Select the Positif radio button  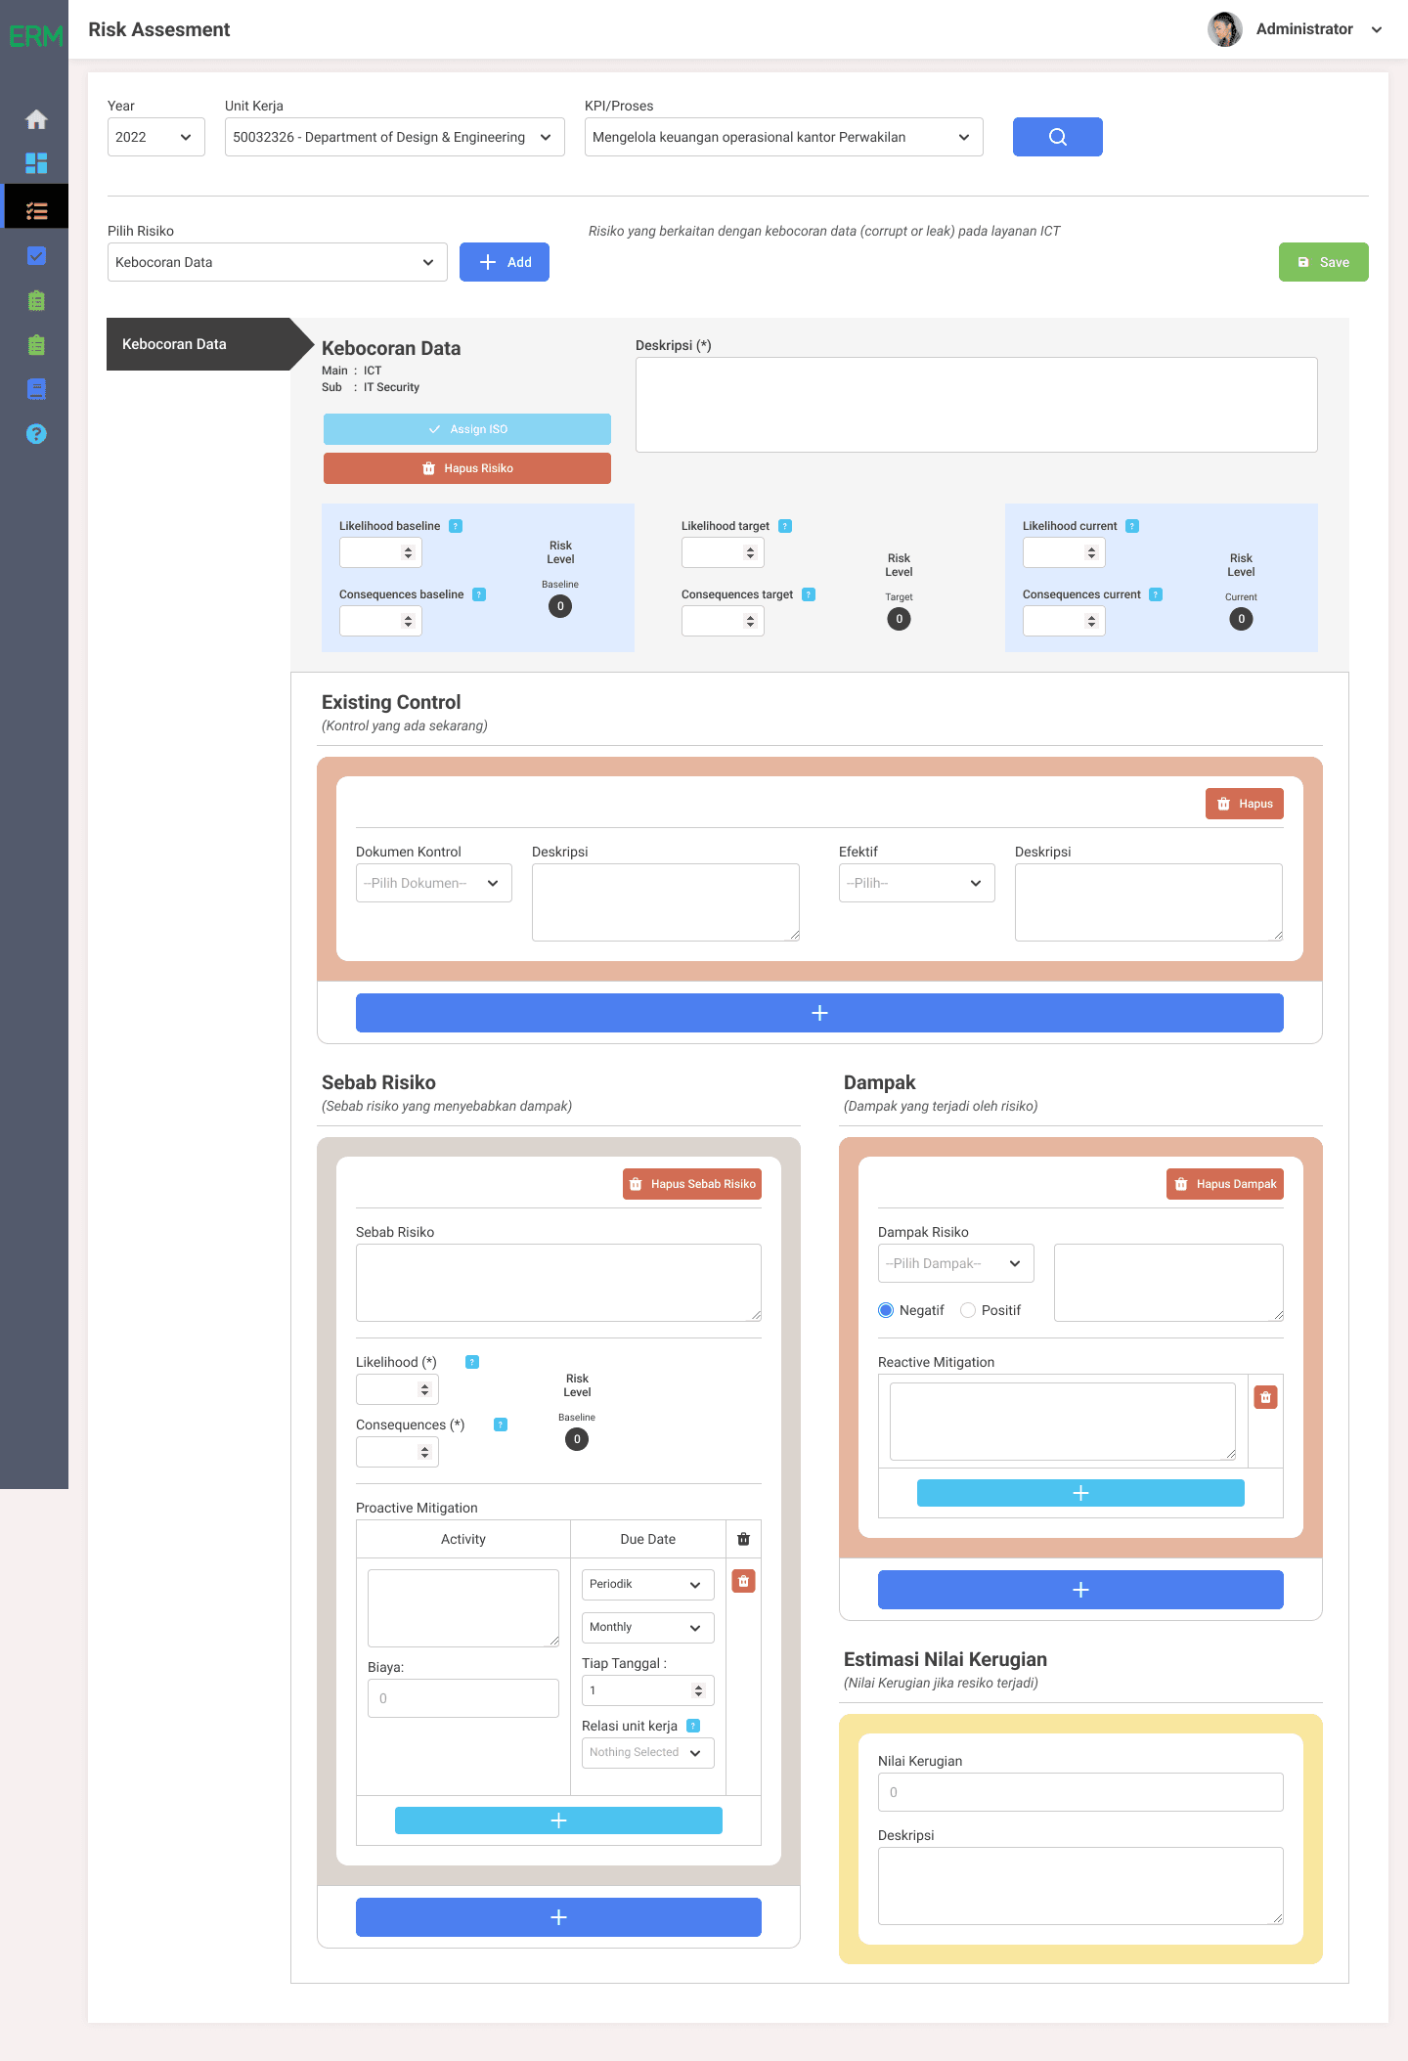coord(968,1310)
